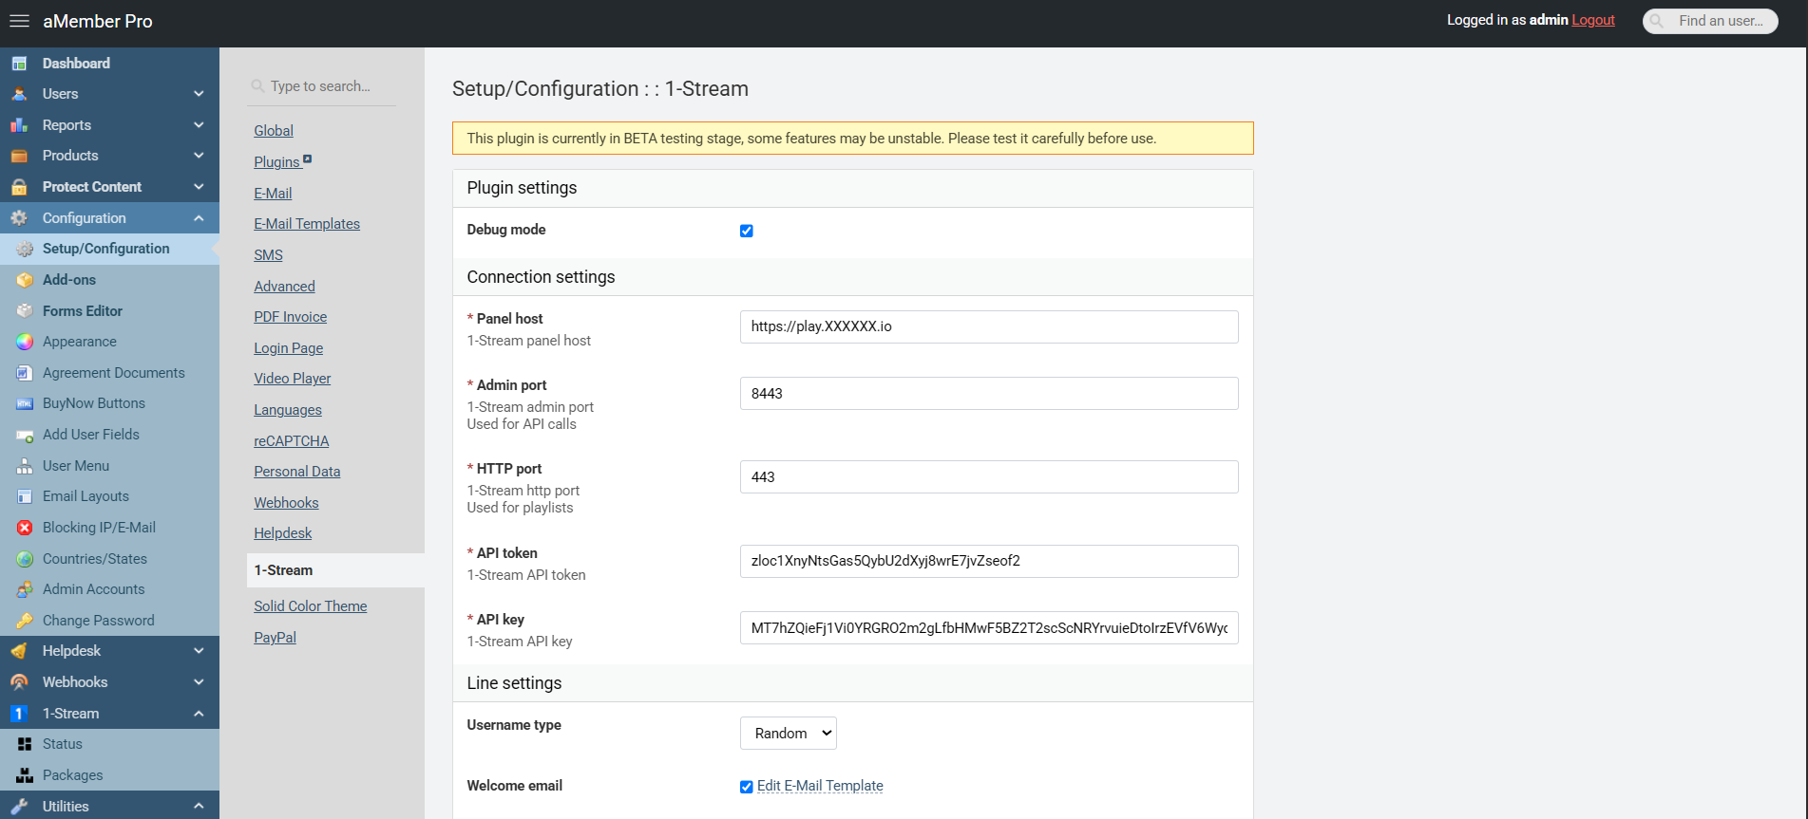The image size is (1808, 819).
Task: Click the BuyNow Buttons icon
Action: click(25, 403)
